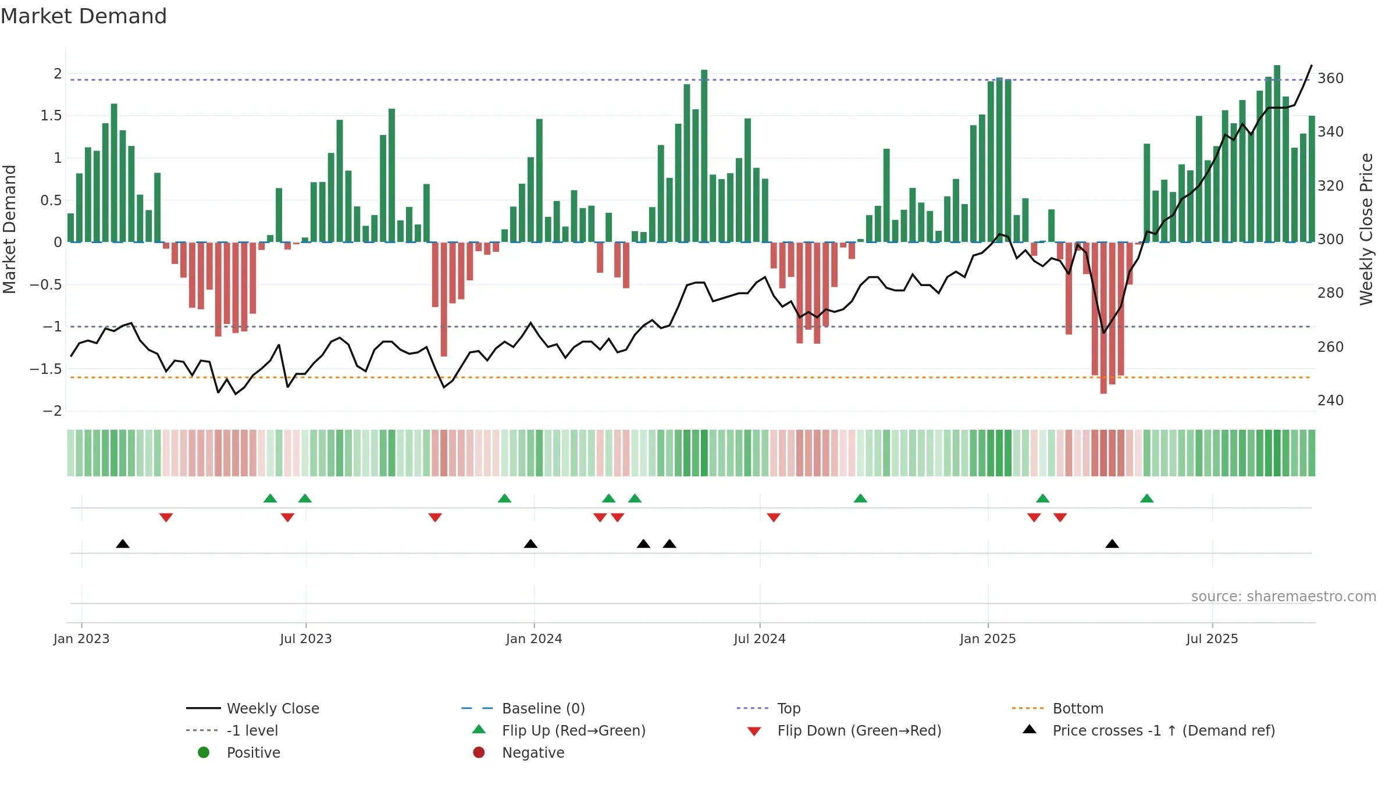Image resolution: width=1396 pixels, height=785 pixels.
Task: Click the Jul 2024 x-axis label
Action: [760, 638]
